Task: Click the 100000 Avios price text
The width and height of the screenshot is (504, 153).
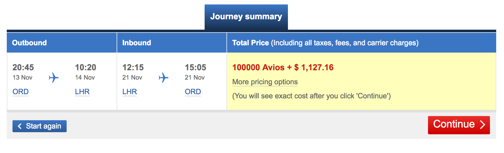Action: pos(258,67)
